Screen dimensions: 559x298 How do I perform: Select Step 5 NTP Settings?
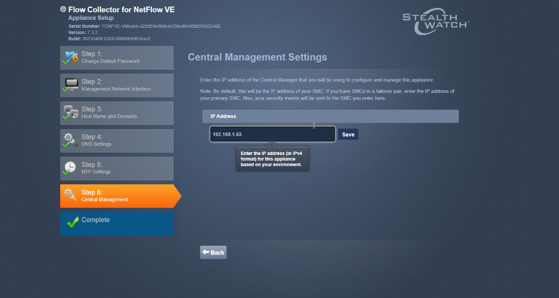click(117, 168)
